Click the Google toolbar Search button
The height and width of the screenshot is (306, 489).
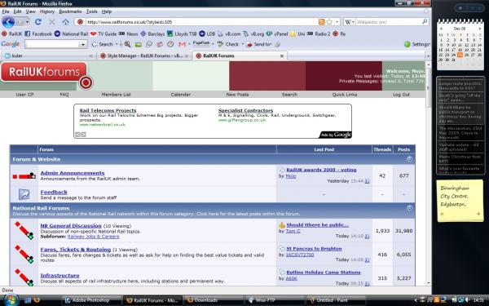point(103,44)
